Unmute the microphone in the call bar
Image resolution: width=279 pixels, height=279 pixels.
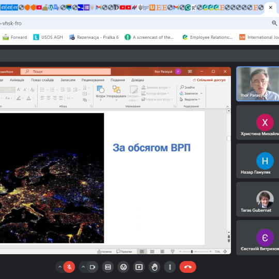69,267
